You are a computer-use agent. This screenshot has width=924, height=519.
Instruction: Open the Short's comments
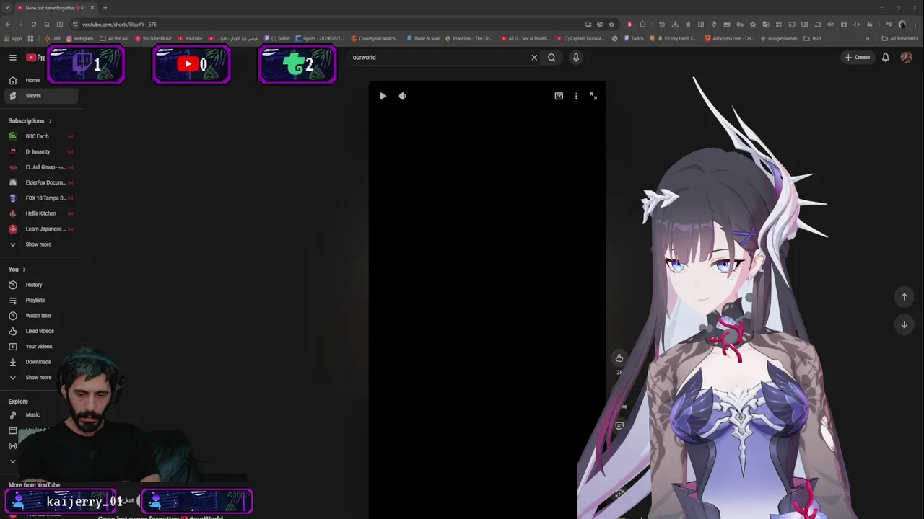tap(619, 426)
